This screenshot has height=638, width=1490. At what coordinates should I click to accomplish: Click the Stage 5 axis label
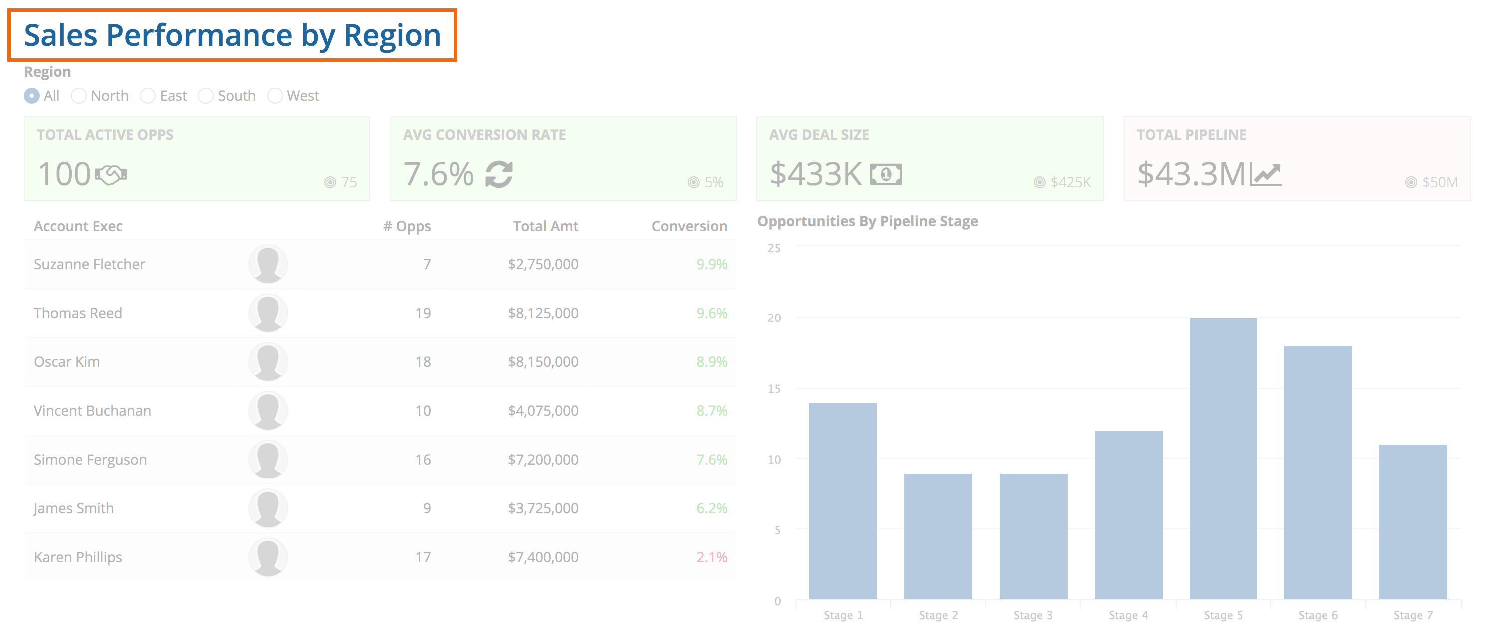1224,615
